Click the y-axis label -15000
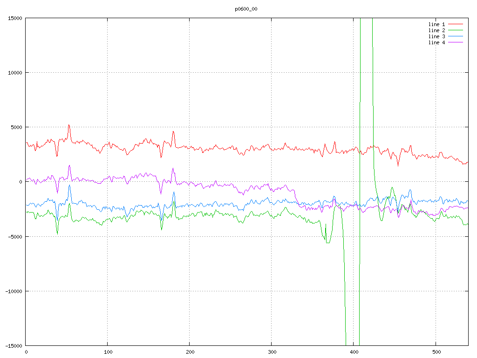The height and width of the screenshot is (358, 477). 14,345
